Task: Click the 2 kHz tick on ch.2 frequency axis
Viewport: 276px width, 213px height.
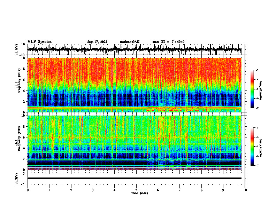Action: (24, 159)
